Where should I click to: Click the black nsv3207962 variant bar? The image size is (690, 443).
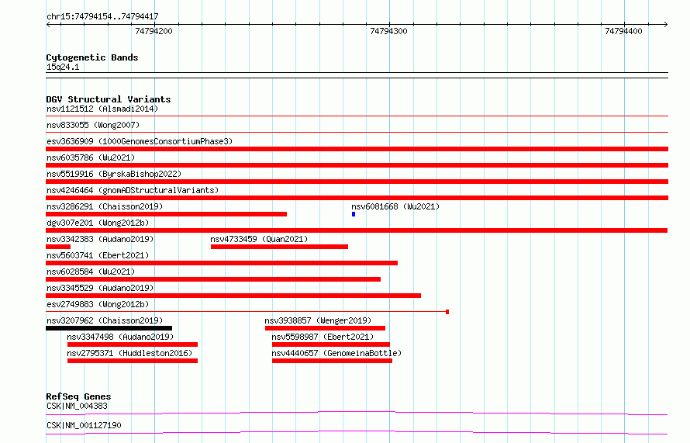(x=109, y=328)
